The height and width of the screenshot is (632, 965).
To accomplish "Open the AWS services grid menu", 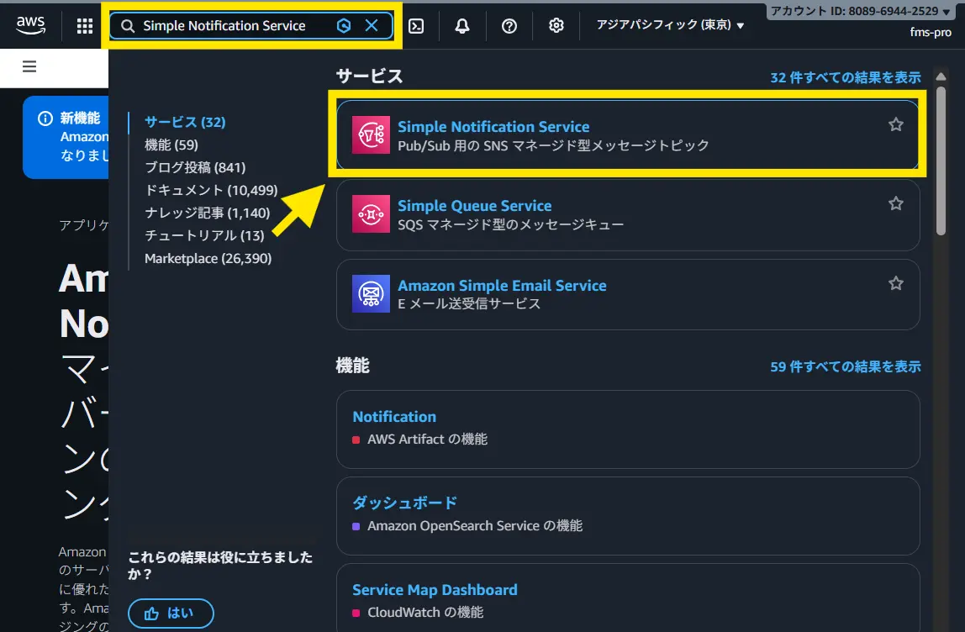I will click(x=85, y=26).
